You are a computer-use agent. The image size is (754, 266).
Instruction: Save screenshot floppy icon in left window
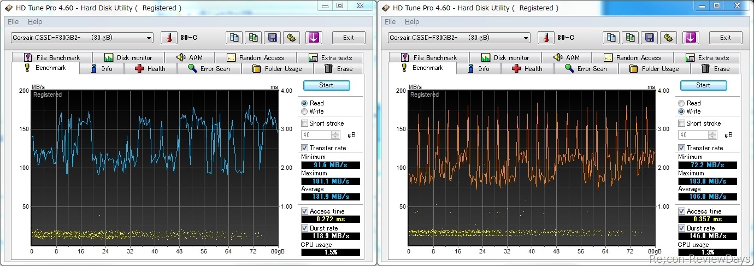pos(272,38)
